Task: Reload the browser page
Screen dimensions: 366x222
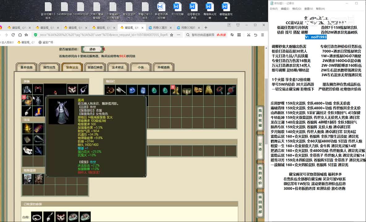Action: pos(13,35)
